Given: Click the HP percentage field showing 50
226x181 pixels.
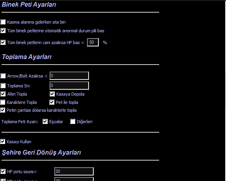Looking at the screenshot, I should pos(93,42).
